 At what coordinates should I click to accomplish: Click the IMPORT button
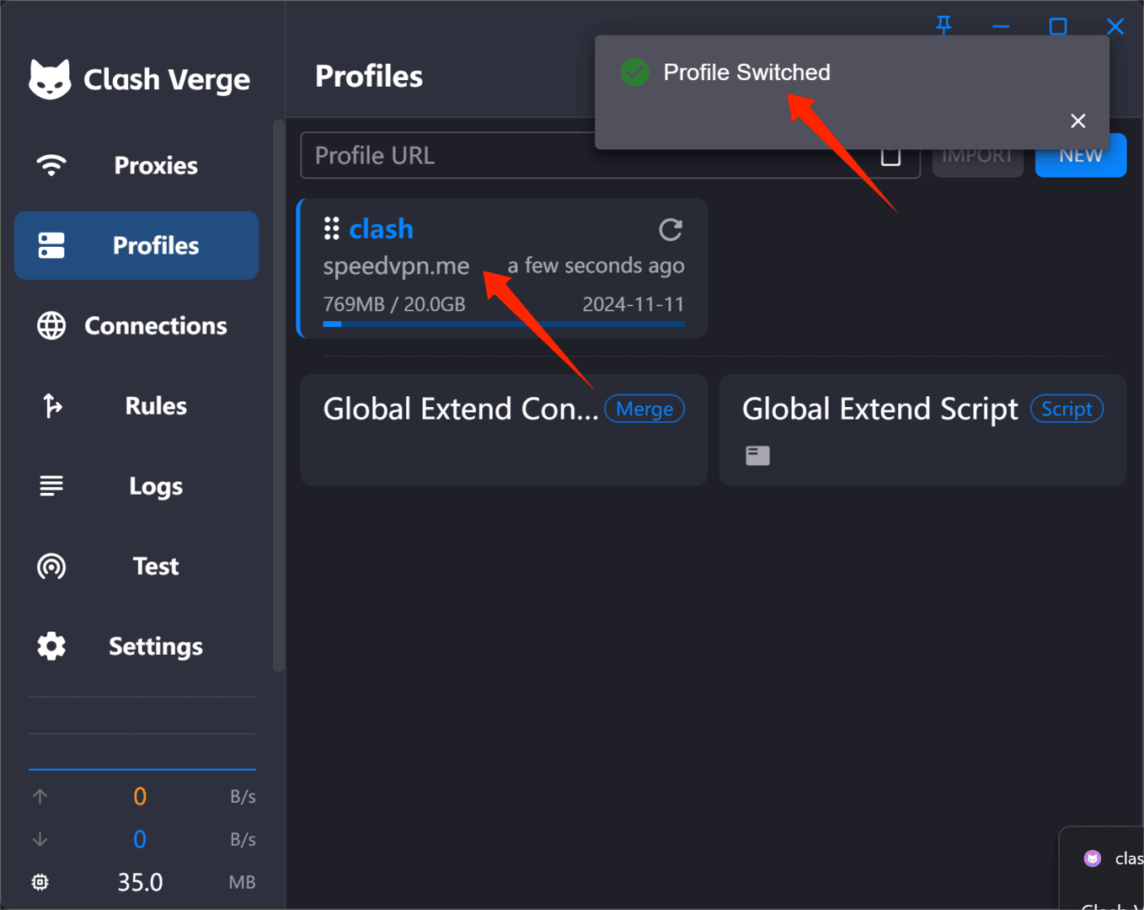[x=978, y=156]
